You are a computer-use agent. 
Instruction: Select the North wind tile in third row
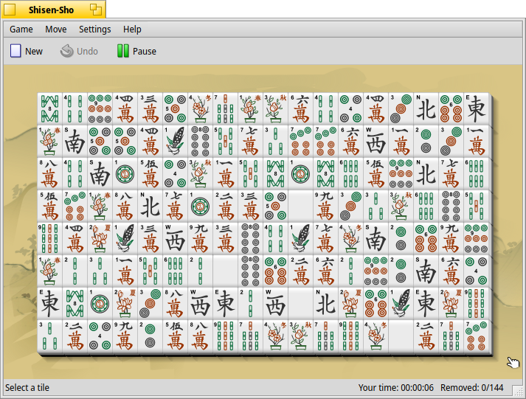pos(426,173)
